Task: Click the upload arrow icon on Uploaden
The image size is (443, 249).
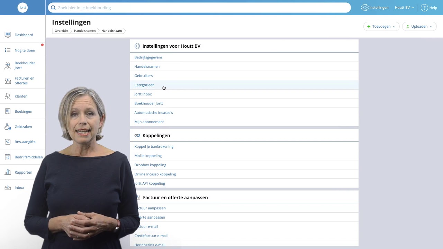Action: 408,26
